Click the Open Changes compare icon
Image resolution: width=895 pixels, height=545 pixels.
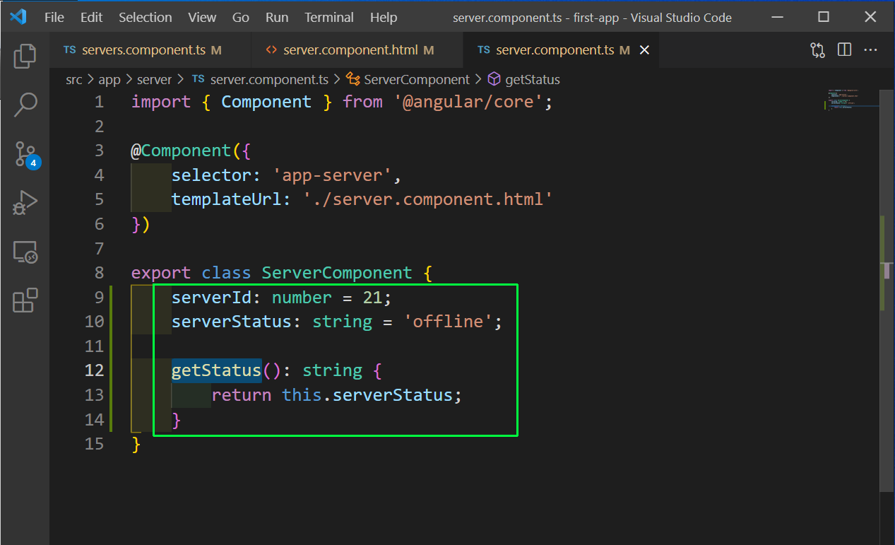(817, 50)
